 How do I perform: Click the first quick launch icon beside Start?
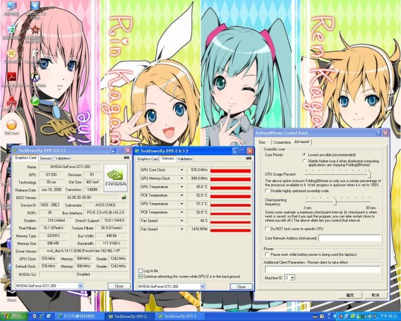(x=35, y=316)
